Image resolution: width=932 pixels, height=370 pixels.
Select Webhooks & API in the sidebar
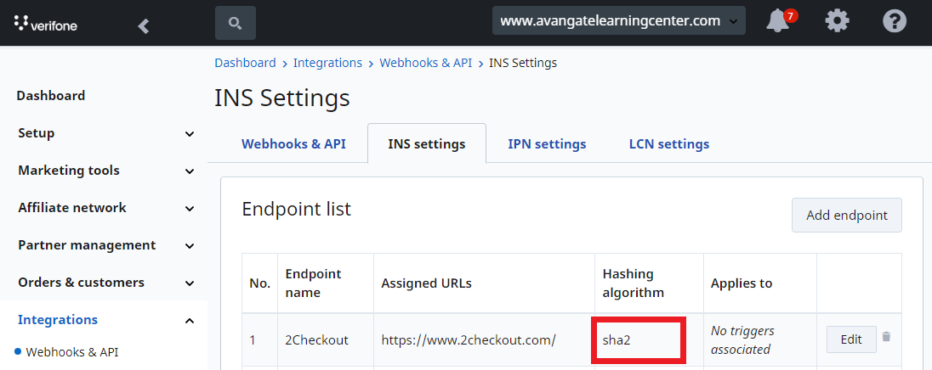coord(72,352)
